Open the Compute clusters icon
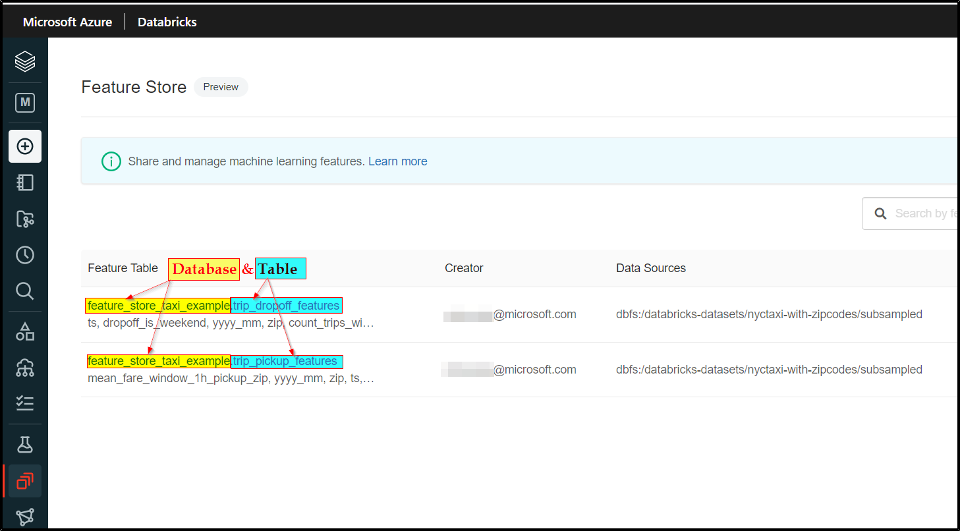Viewport: 960px width, 531px height. tap(25, 368)
